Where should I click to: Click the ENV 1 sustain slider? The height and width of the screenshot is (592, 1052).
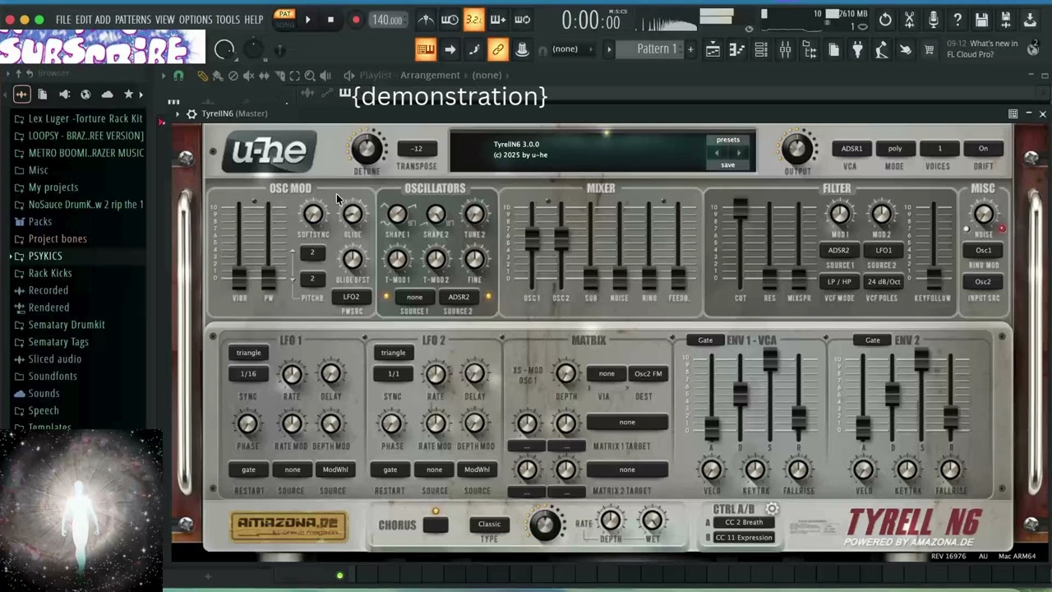(770, 361)
